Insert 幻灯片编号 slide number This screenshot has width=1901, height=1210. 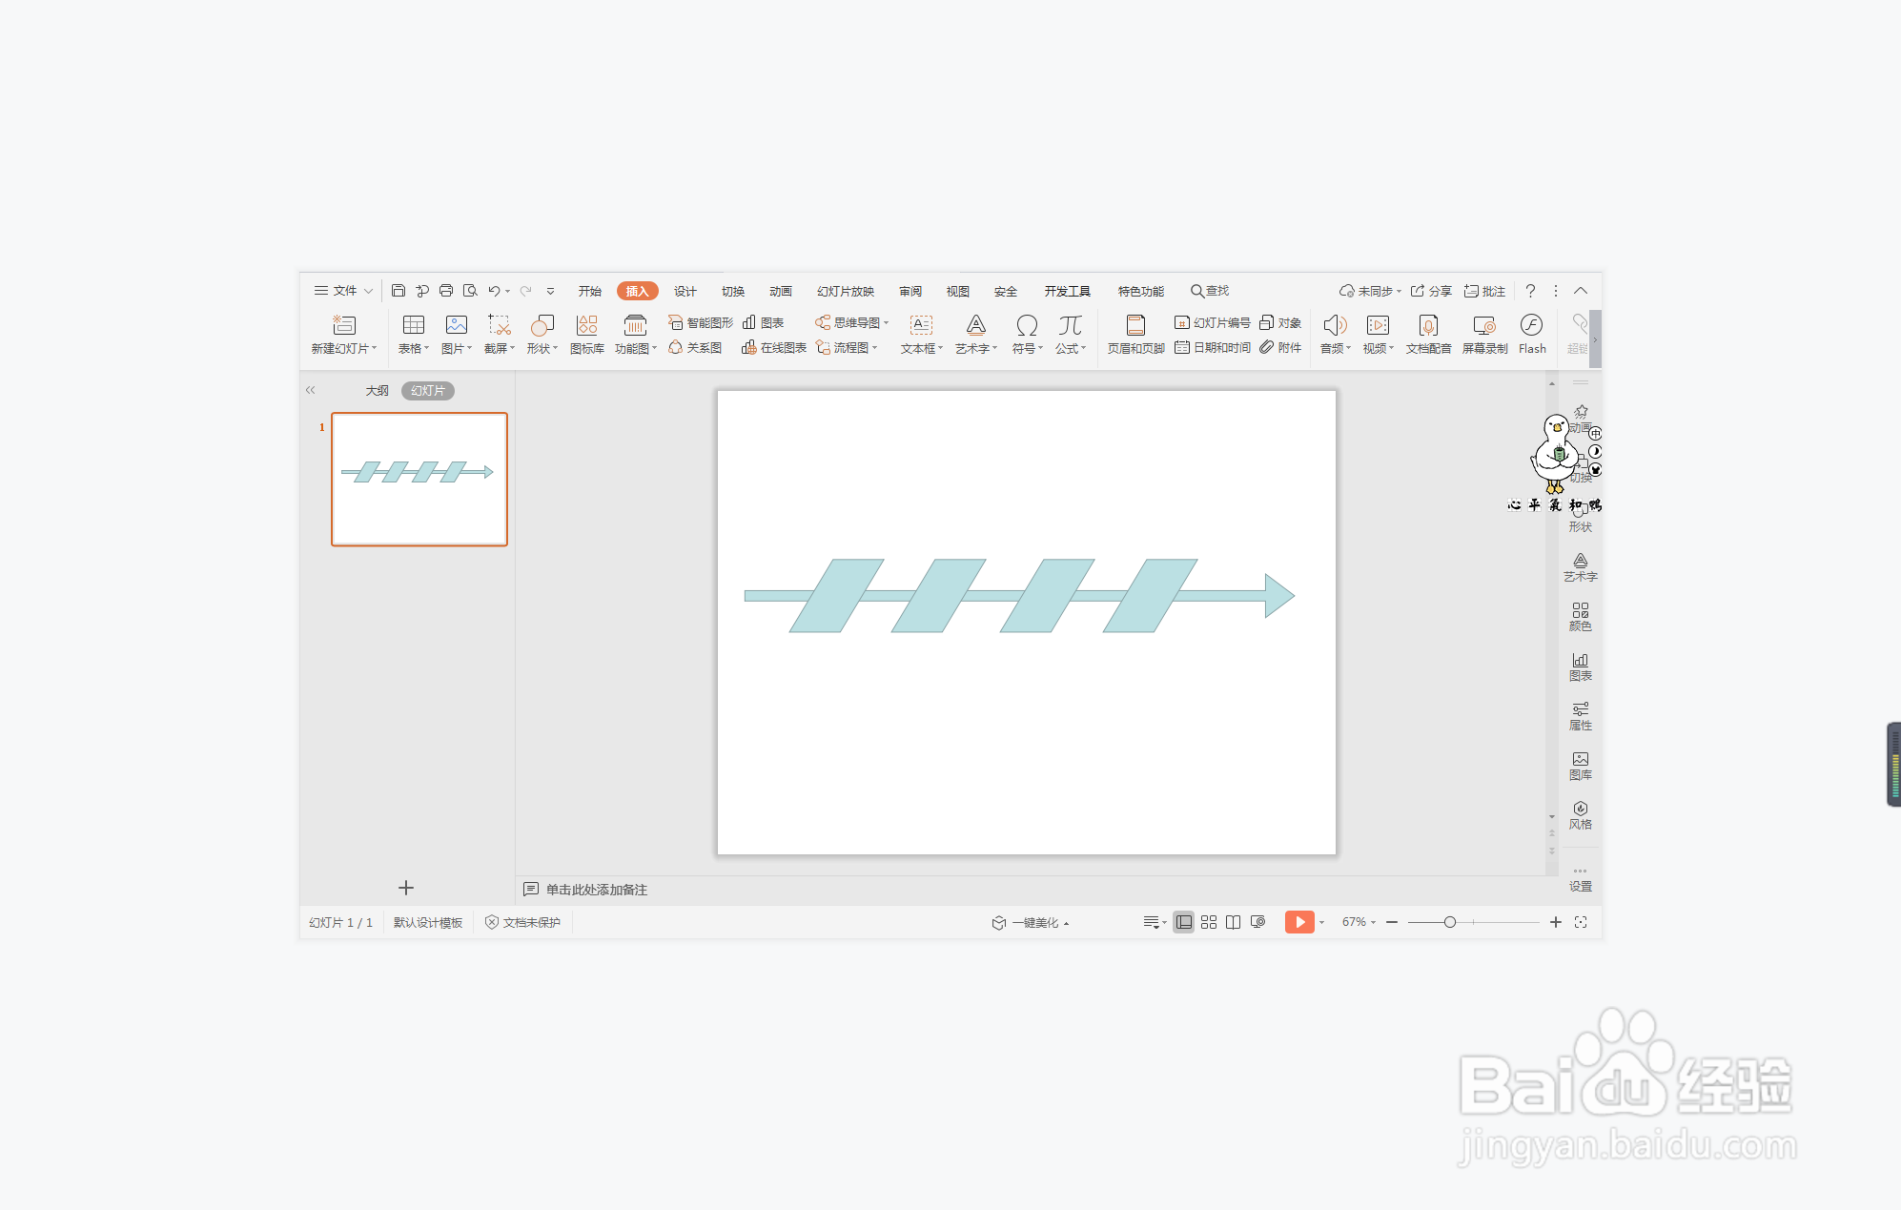pos(1213,323)
